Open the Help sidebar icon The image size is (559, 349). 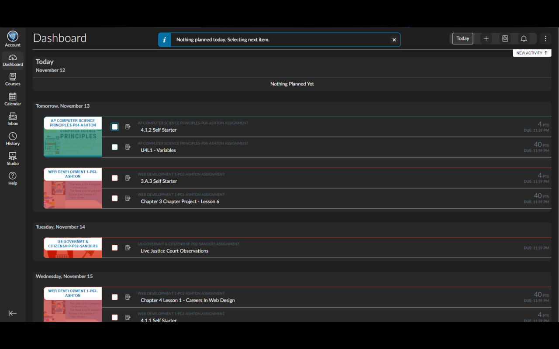pos(13,178)
